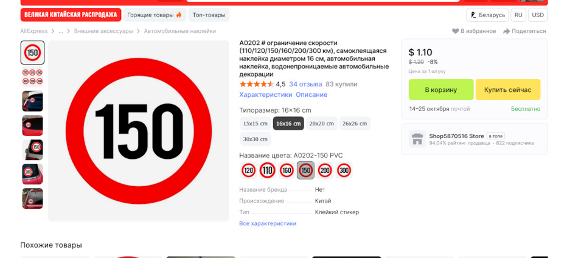Switch to the Топ-товары tab
584x258 pixels.
click(209, 15)
